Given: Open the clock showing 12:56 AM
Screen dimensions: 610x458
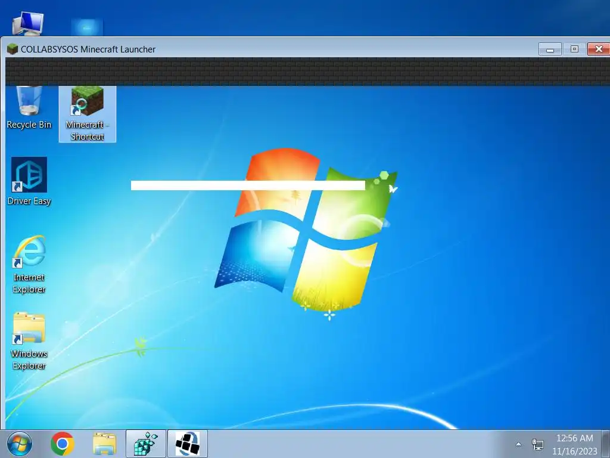Looking at the screenshot, I should tap(575, 438).
